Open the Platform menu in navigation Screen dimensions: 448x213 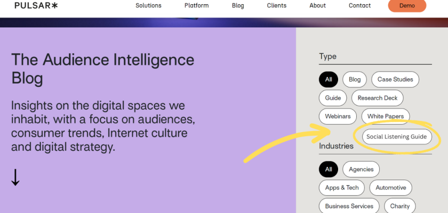coord(196,6)
